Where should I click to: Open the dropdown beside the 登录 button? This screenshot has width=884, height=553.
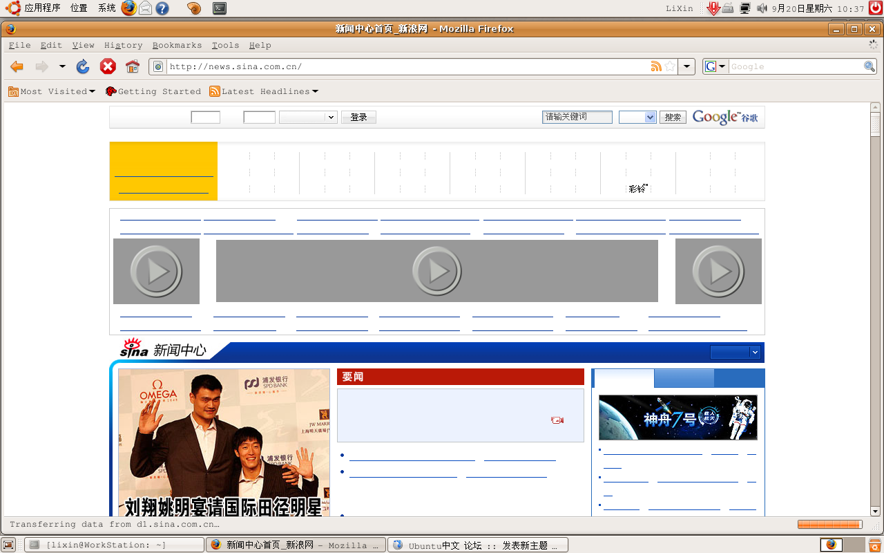tap(308, 118)
